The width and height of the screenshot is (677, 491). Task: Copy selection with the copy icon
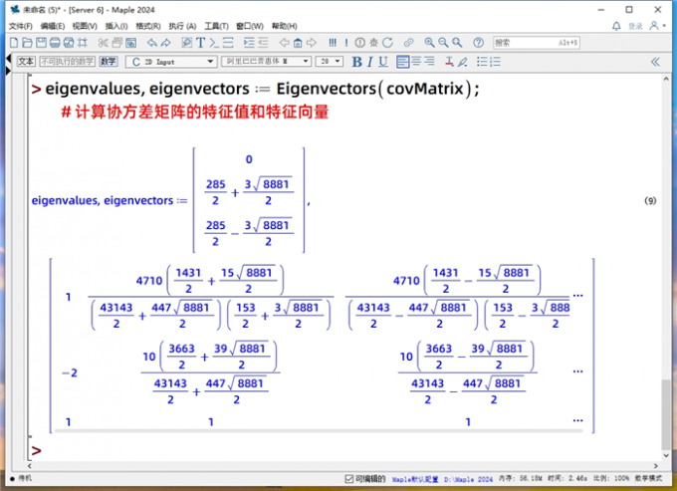pyautogui.click(x=117, y=42)
